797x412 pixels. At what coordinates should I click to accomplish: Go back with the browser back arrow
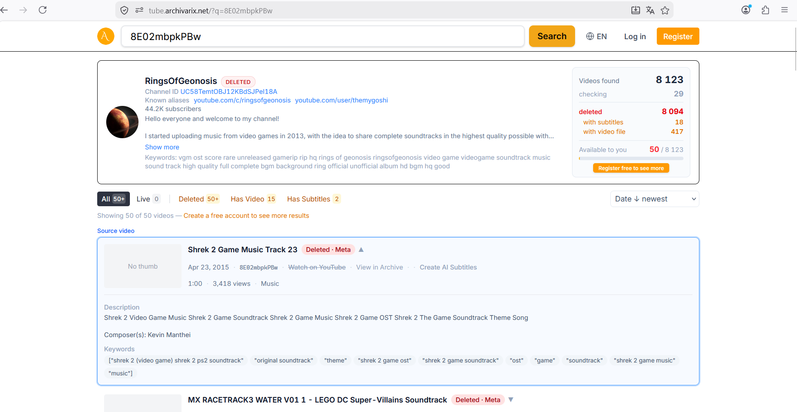point(4,10)
